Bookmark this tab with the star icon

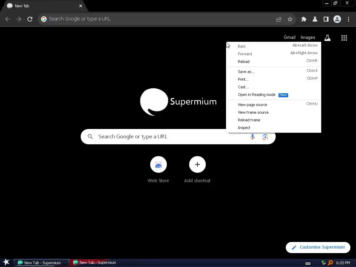click(x=290, y=19)
